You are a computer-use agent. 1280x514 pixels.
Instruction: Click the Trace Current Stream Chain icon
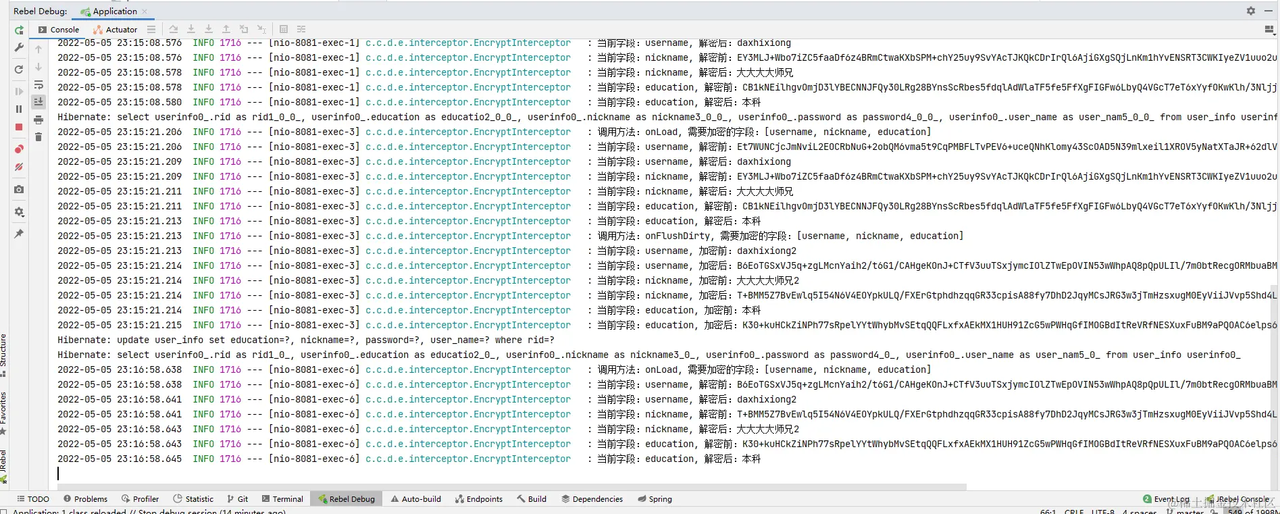(x=301, y=30)
